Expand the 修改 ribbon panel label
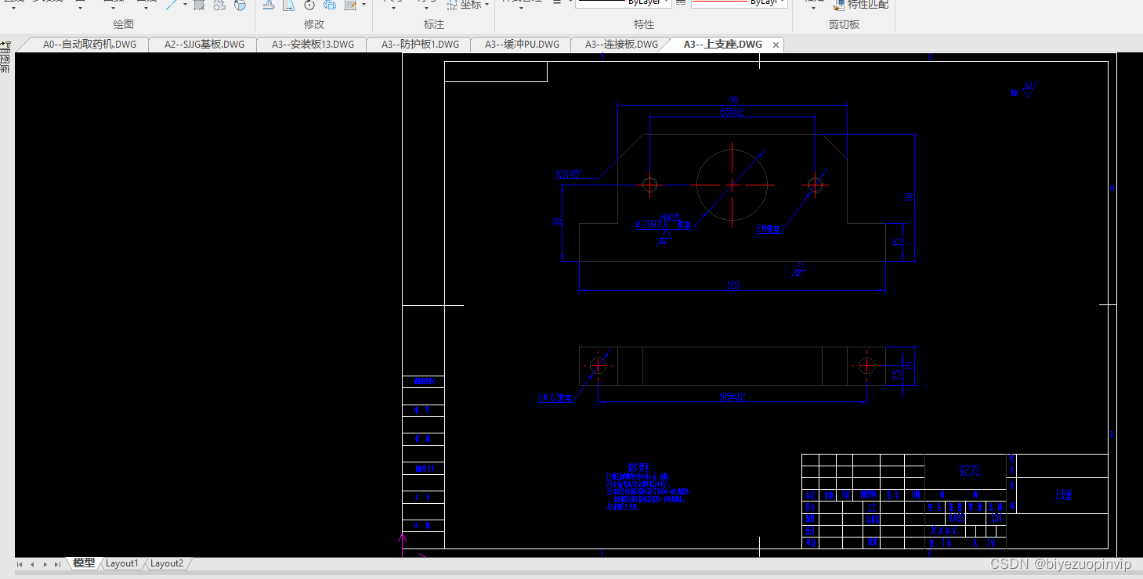 [314, 24]
